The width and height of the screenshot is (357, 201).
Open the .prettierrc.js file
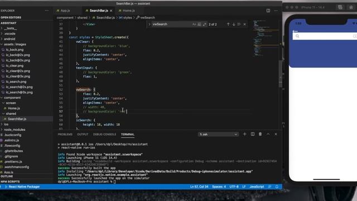[x=13, y=161]
